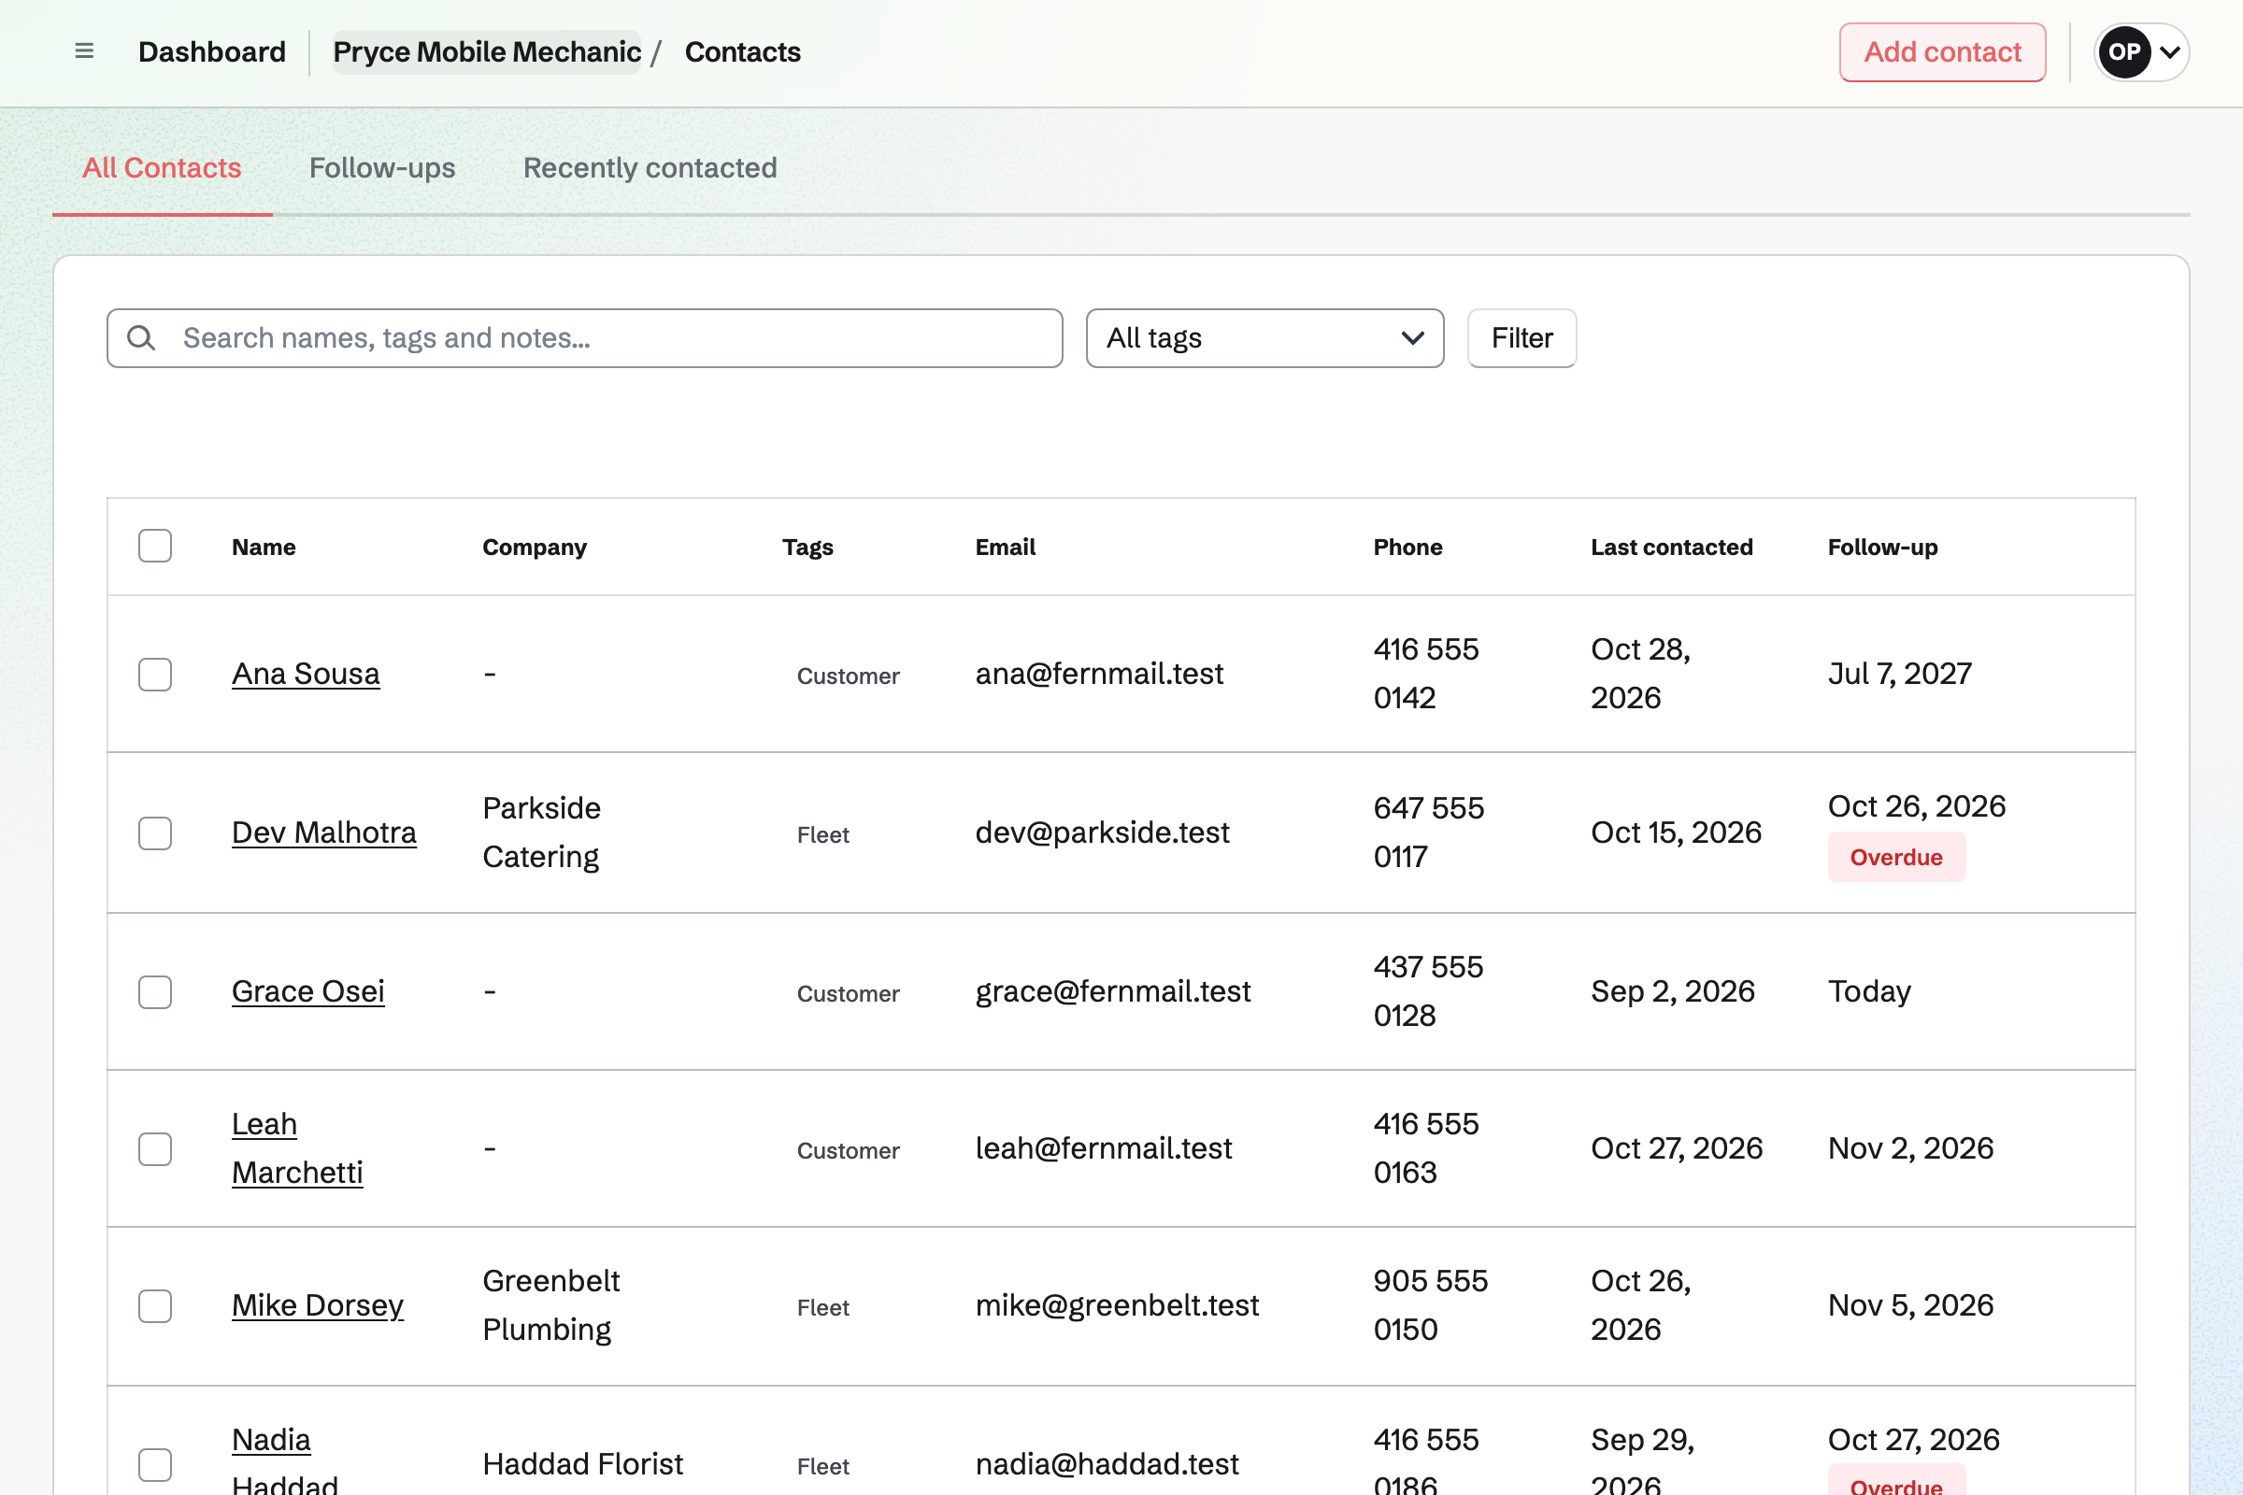Viewport: 2243px width, 1495px height.
Task: Click follow-up date Nov 2, 2026
Action: click(1910, 1148)
